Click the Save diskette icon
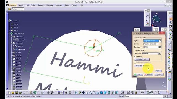This screenshot has height=99, width=177. pyautogui.click(x=17, y=93)
